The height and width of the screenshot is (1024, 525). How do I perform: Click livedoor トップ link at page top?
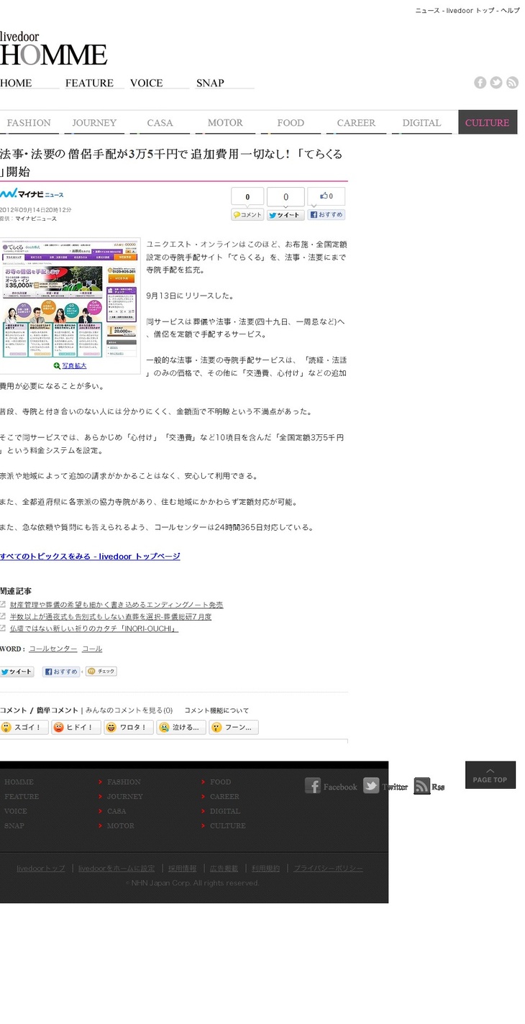coord(470,11)
